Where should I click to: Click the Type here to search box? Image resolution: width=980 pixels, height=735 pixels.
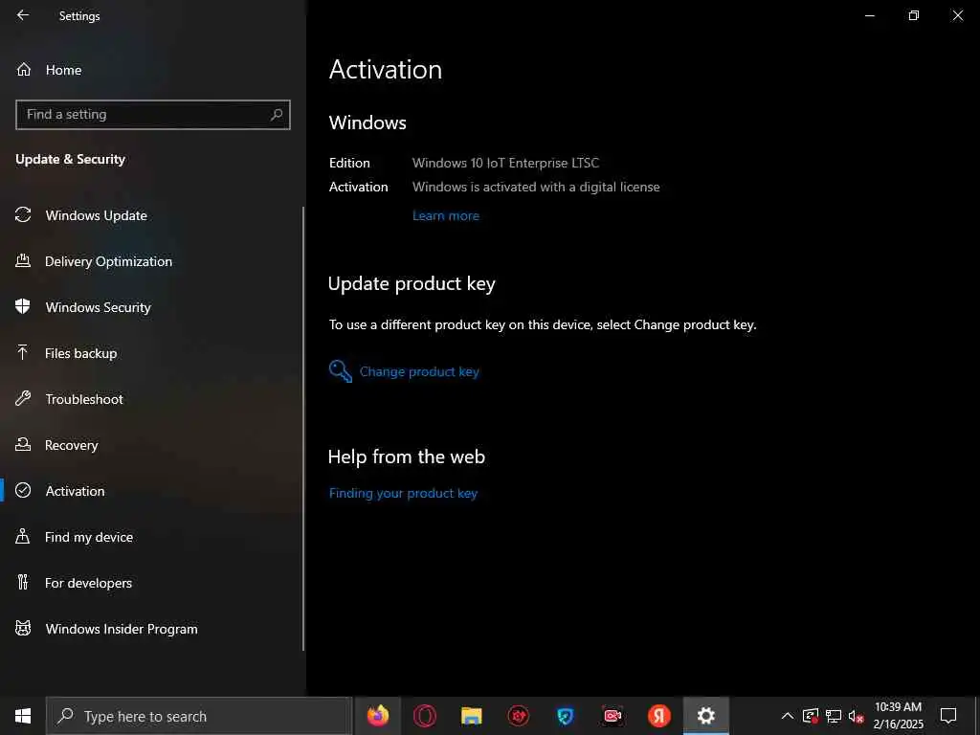click(199, 716)
